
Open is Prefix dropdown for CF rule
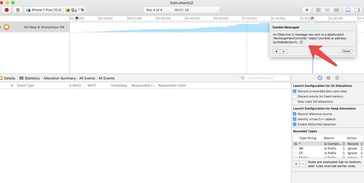point(334,153)
